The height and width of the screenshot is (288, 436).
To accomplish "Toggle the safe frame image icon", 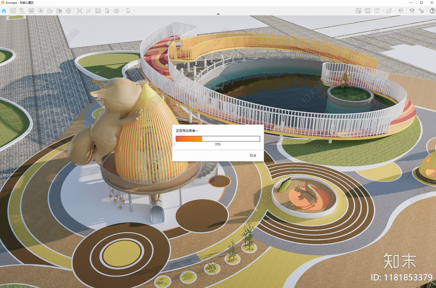I will [x=368, y=11].
